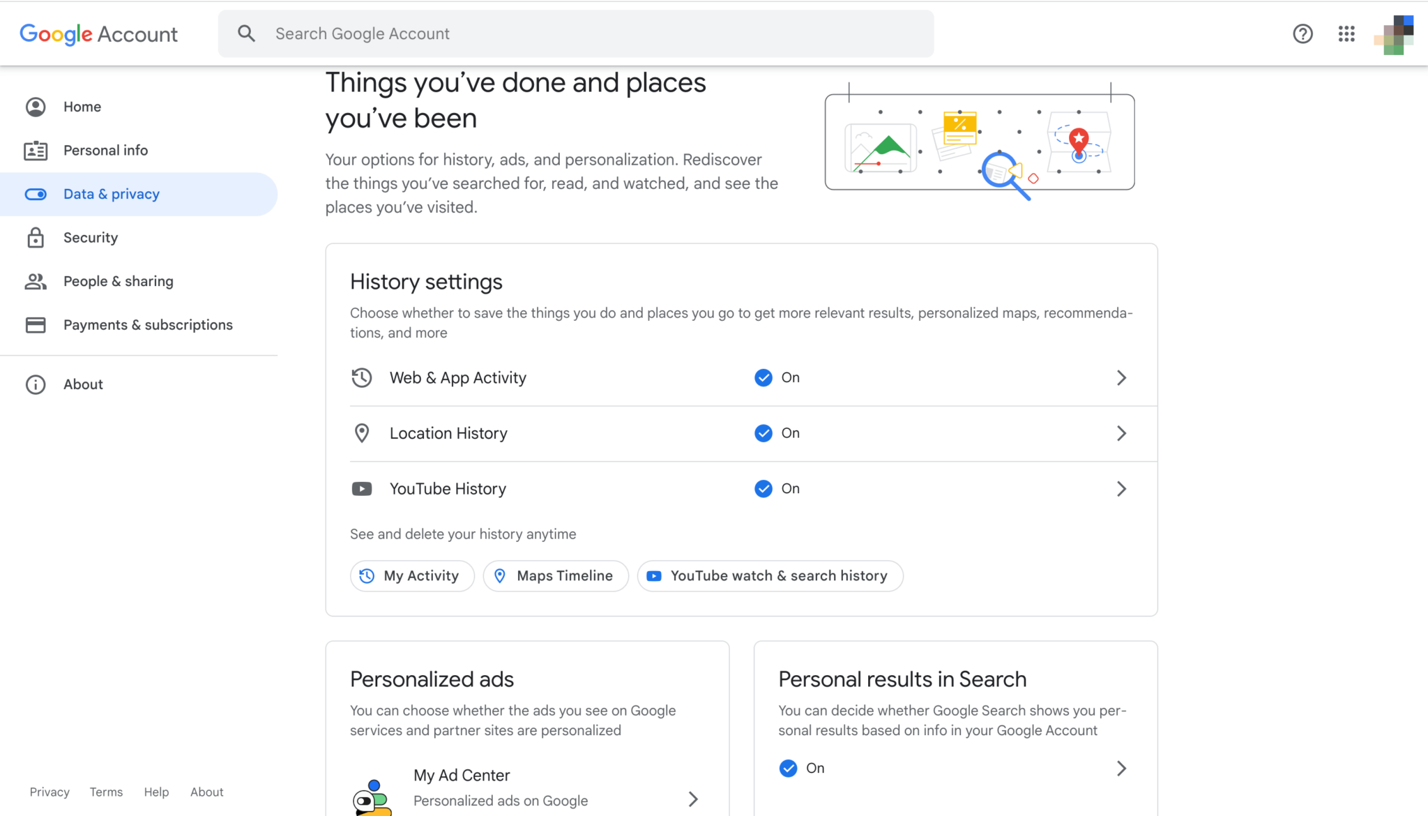Click the Security padlock icon
The image size is (1428, 816).
(x=36, y=238)
